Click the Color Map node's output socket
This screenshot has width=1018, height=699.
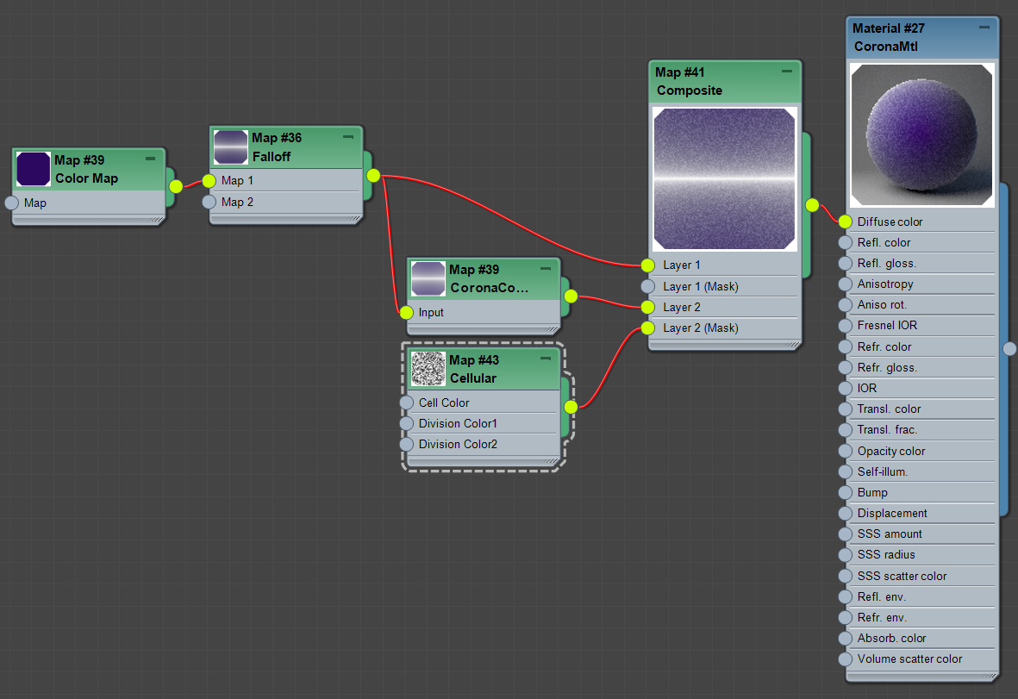pos(176,186)
